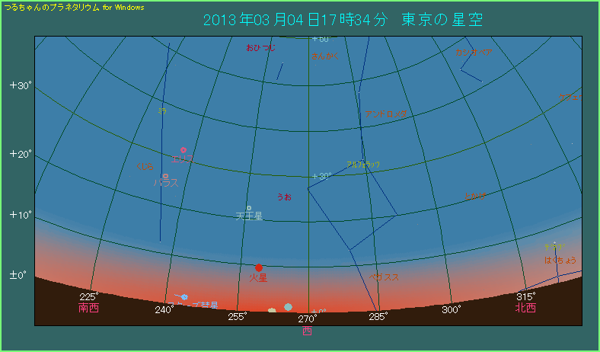Select the Uranus (天王星) planet marker

[249, 208]
